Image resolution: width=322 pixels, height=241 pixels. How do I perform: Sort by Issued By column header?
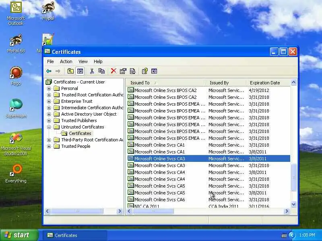[226, 83]
